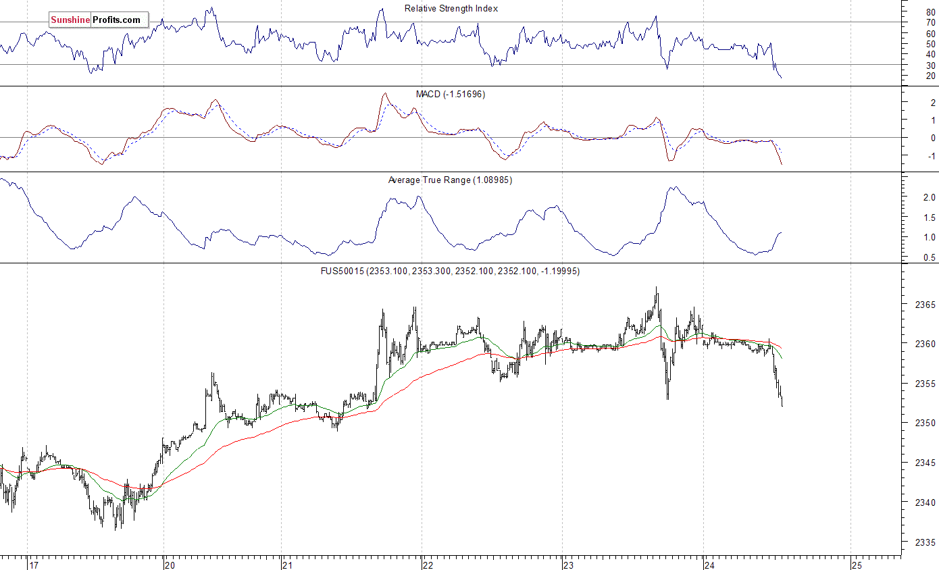Click the 2340 price axis value
Image resolution: width=939 pixels, height=570 pixels.
pos(924,502)
